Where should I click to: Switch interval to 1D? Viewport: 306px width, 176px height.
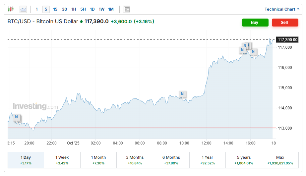coord(92,9)
